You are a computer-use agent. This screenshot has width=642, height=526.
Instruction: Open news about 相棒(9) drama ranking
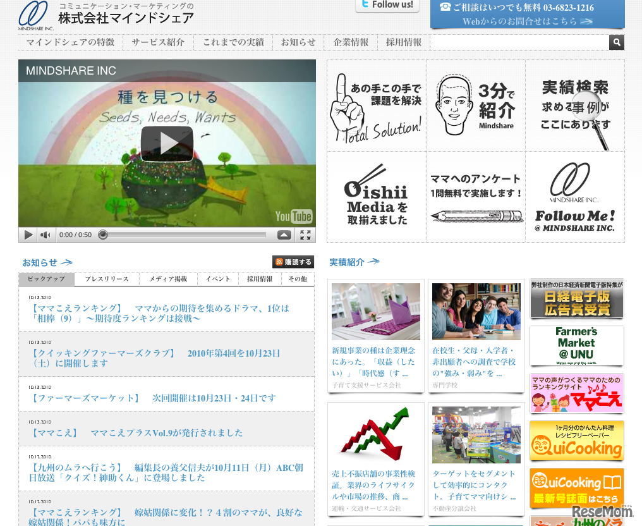(x=160, y=314)
